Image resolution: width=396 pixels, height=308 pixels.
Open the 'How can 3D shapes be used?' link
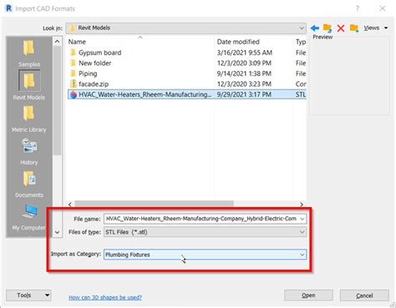(x=105, y=297)
